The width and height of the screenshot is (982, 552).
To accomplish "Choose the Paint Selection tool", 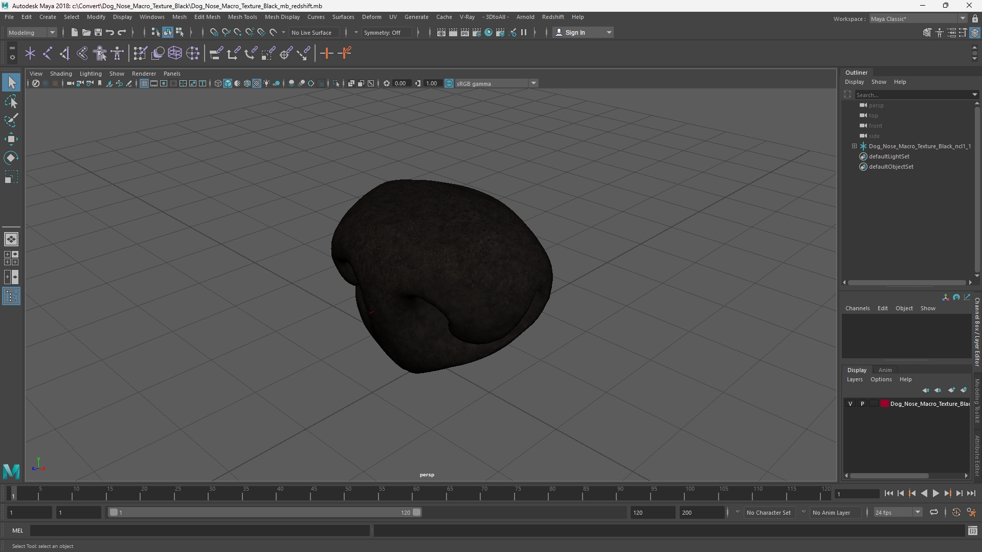I will pyautogui.click(x=11, y=120).
